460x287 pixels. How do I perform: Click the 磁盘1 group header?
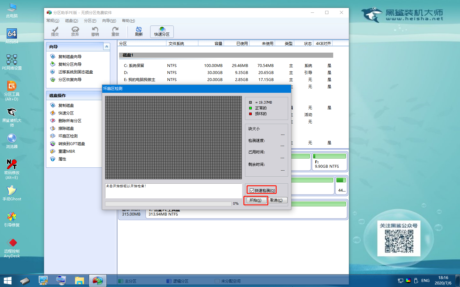click(226, 55)
